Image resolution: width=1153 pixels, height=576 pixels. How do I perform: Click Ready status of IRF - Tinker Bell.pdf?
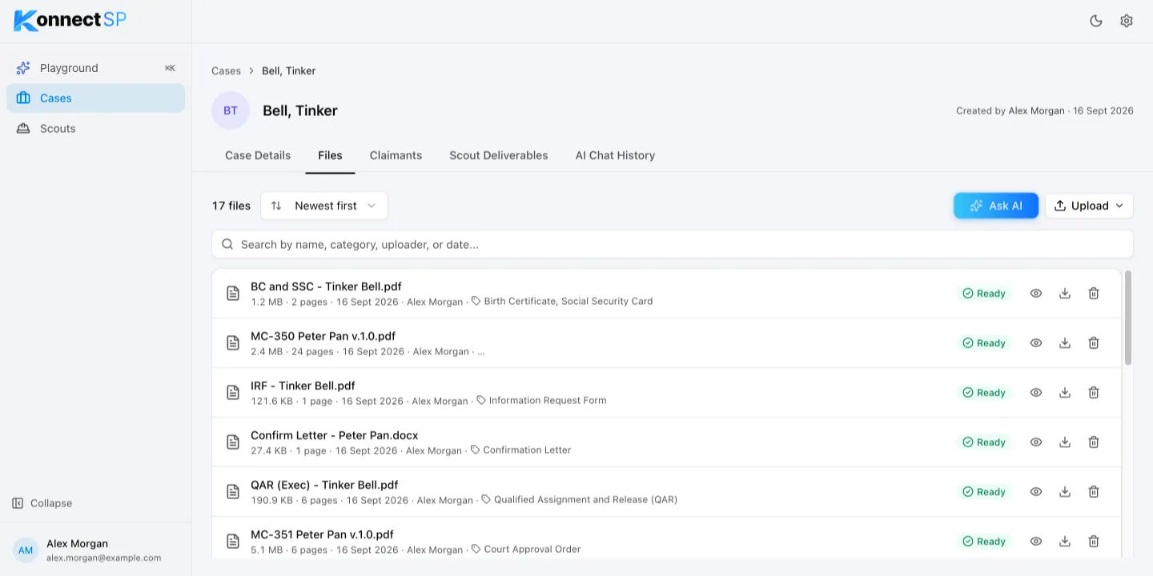tap(984, 393)
